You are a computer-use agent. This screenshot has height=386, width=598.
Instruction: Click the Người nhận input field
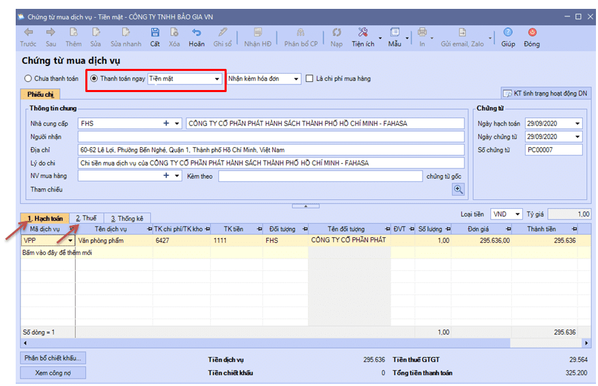(x=270, y=136)
